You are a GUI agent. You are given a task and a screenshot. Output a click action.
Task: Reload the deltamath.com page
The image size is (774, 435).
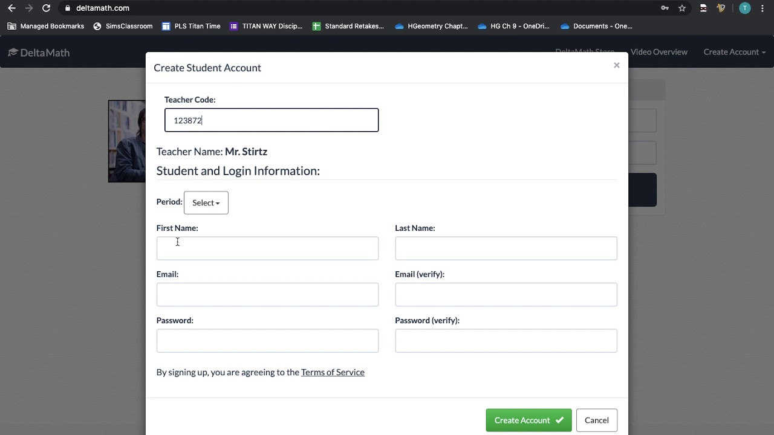pos(46,8)
